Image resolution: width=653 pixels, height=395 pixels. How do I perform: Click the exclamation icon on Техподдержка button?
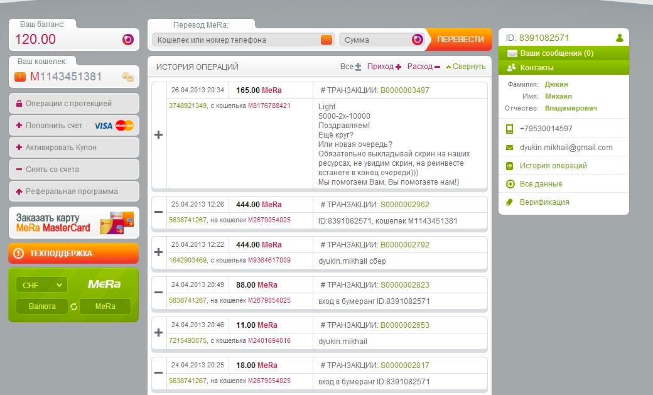pyautogui.click(x=18, y=253)
